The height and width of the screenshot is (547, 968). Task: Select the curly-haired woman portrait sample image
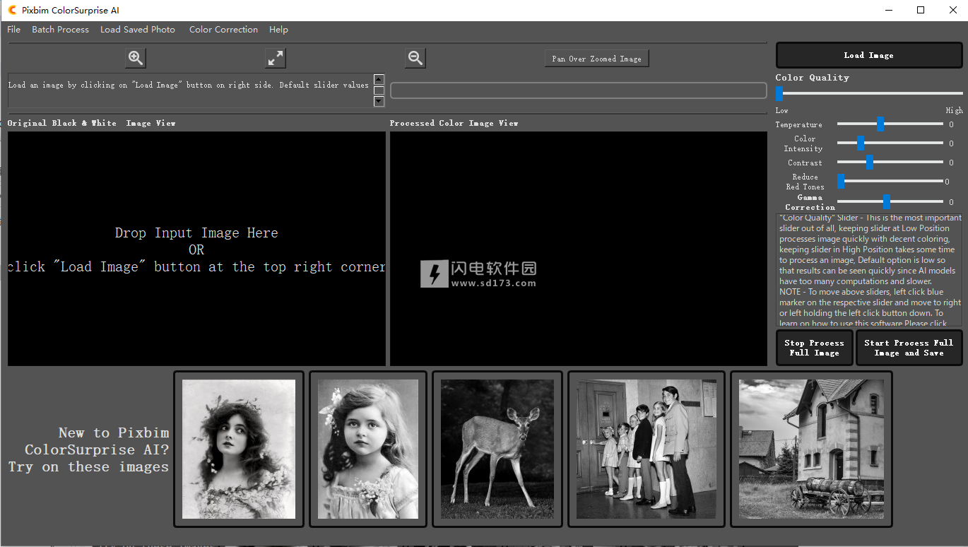[239, 449]
